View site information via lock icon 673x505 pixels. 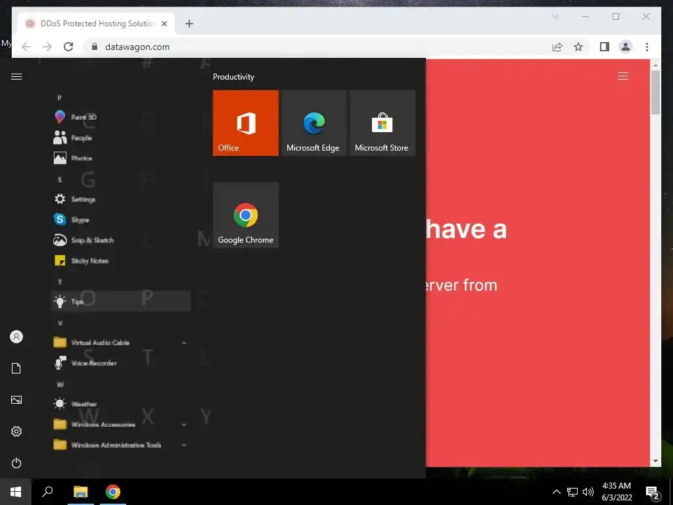click(x=95, y=47)
